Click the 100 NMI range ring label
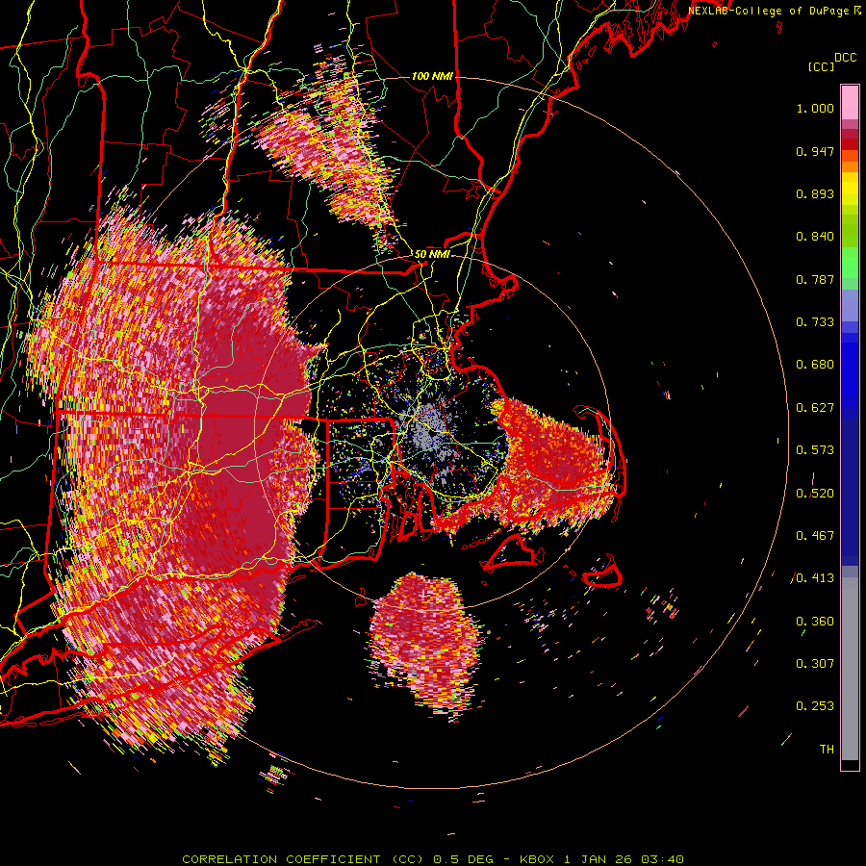This screenshot has width=866, height=866. click(x=432, y=76)
